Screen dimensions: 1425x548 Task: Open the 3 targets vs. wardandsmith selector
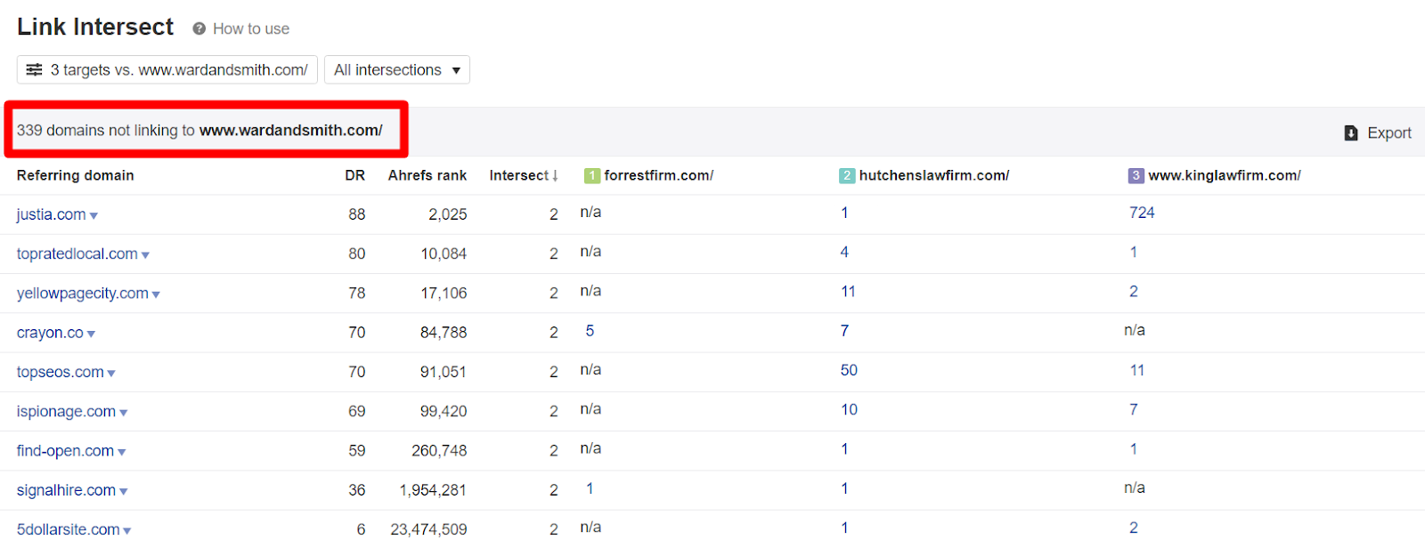point(167,69)
